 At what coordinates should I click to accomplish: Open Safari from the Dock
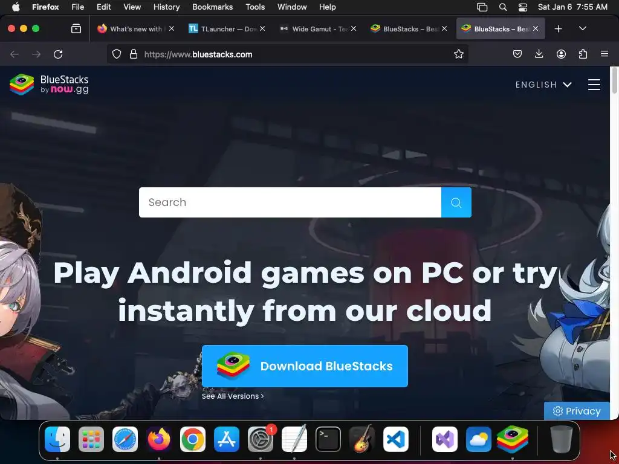(x=125, y=439)
